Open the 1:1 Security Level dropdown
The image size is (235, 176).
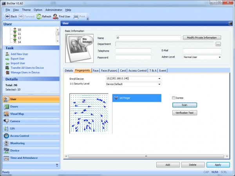(x=159, y=84)
